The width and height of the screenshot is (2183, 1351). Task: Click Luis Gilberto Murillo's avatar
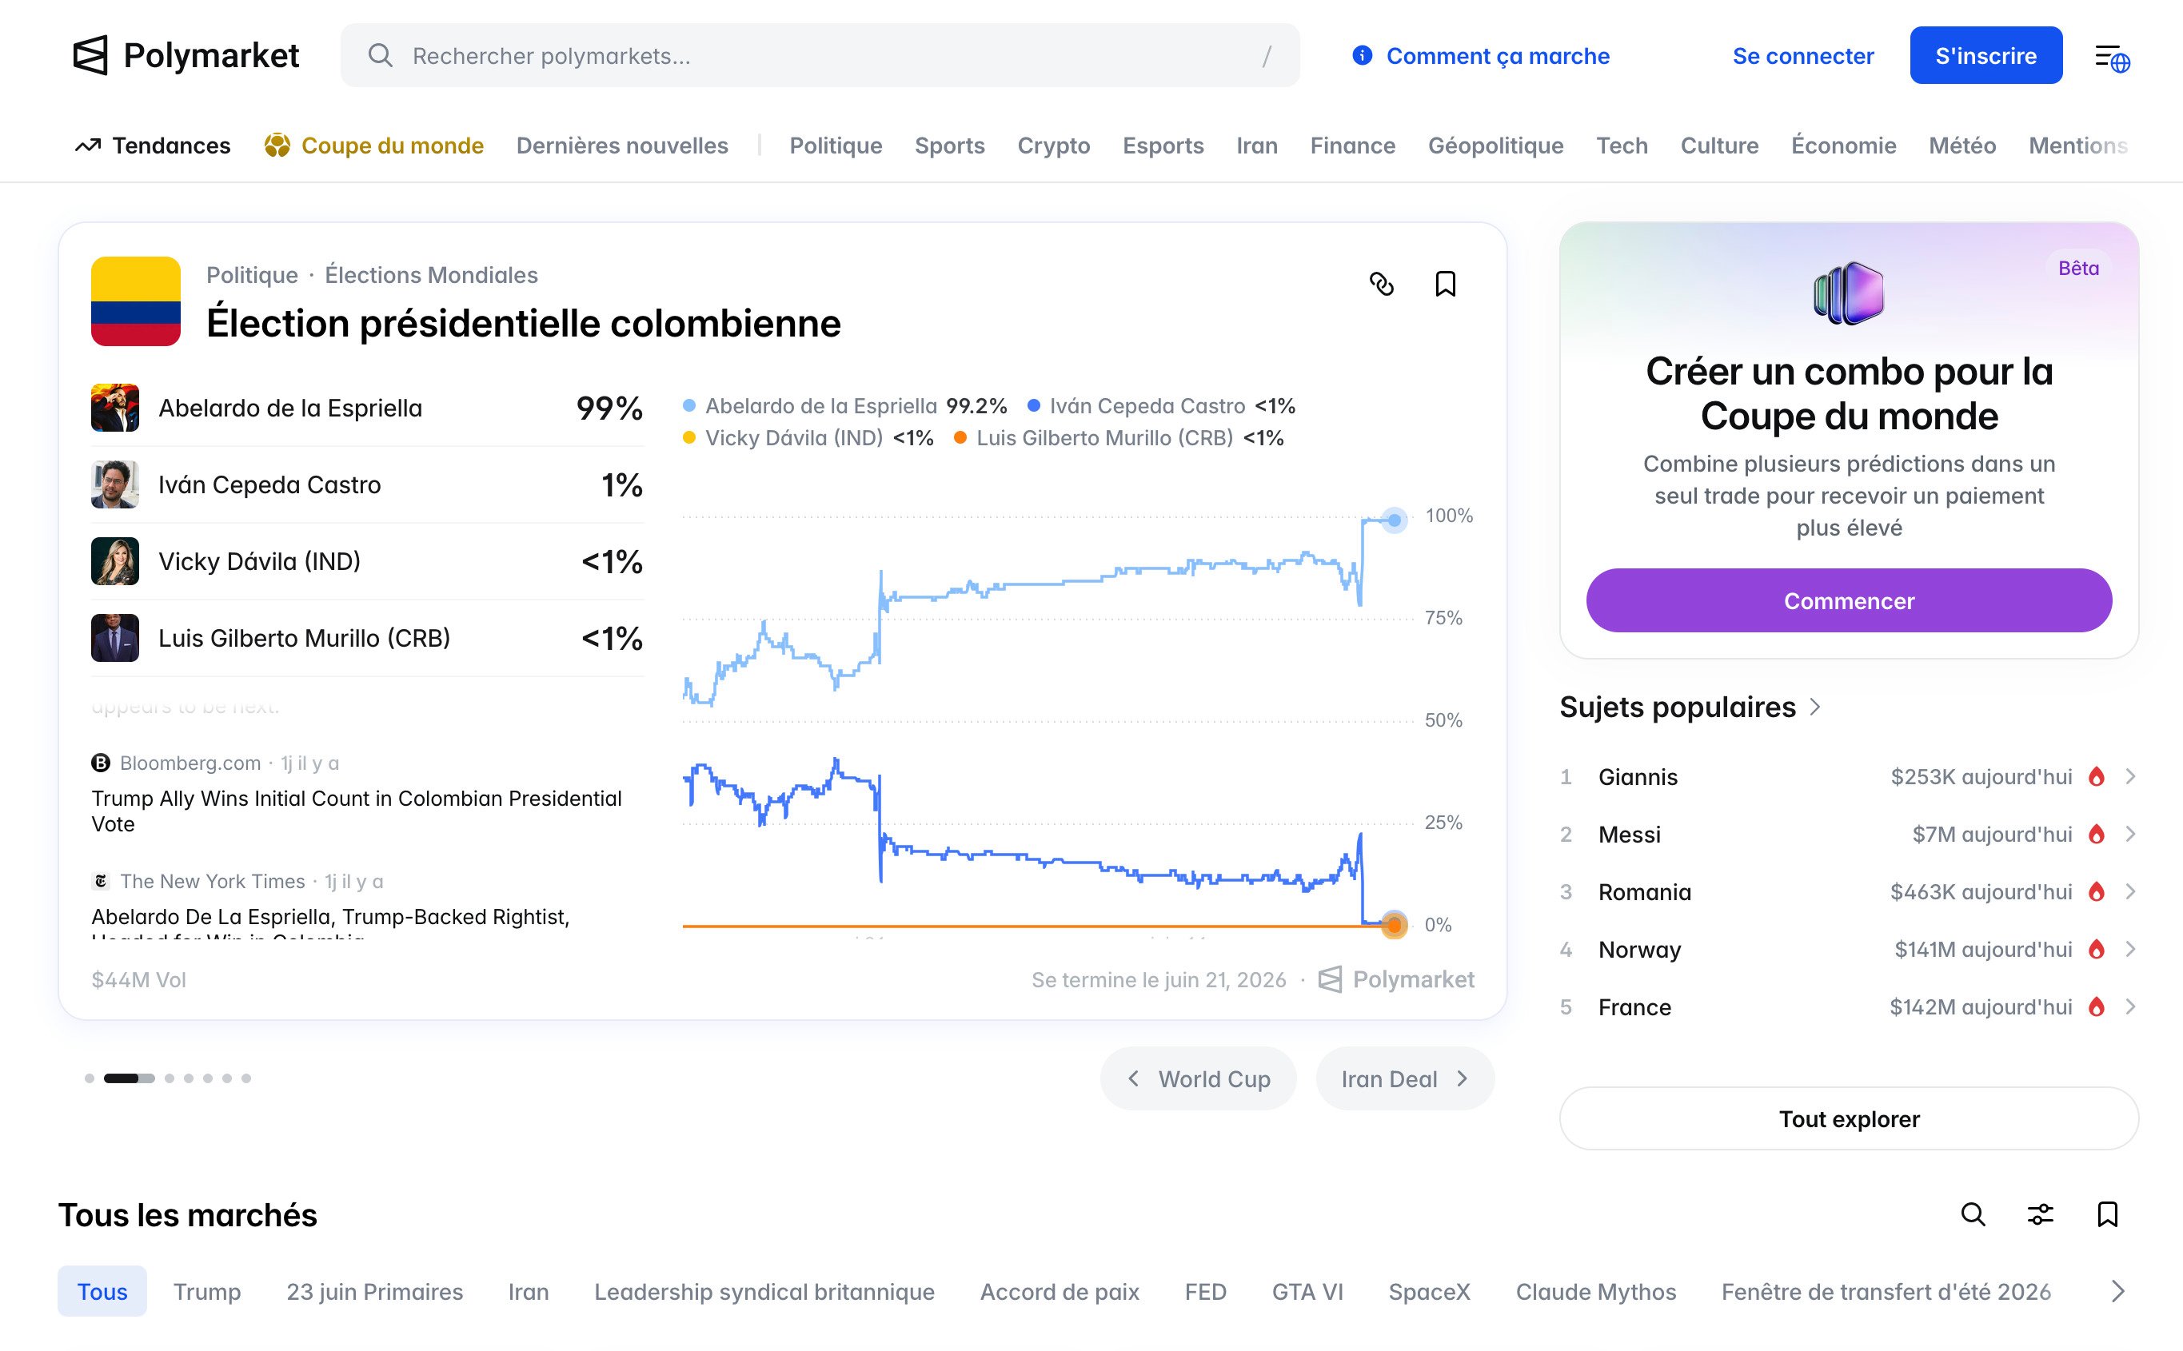pos(115,638)
